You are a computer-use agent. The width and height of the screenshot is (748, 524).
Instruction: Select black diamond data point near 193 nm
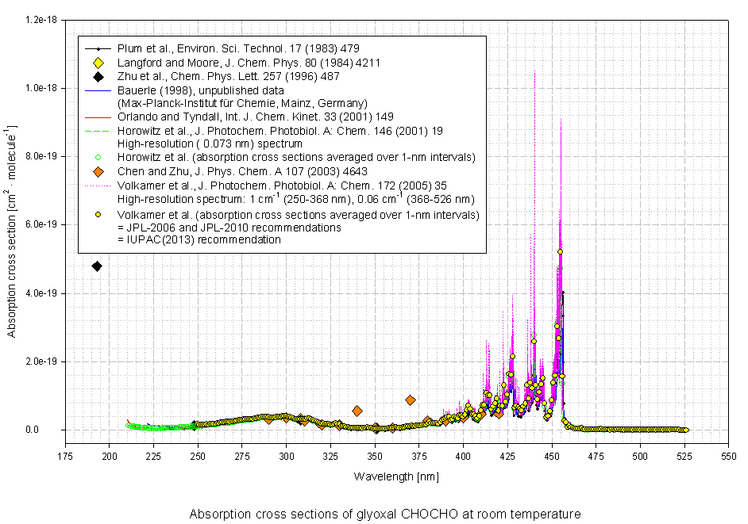coord(97,266)
